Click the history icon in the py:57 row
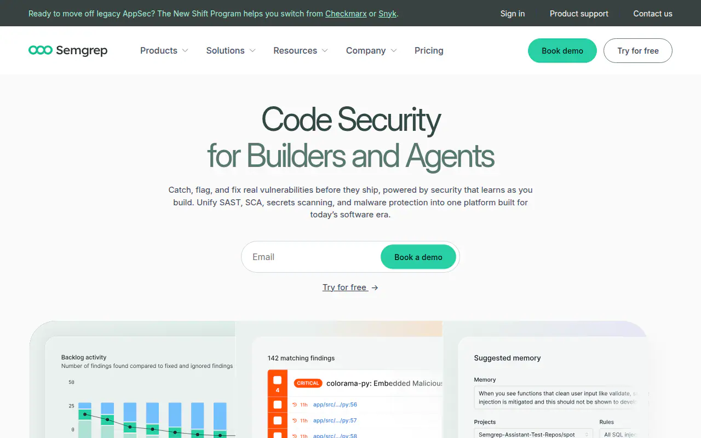This screenshot has height=438, width=701. [295, 420]
